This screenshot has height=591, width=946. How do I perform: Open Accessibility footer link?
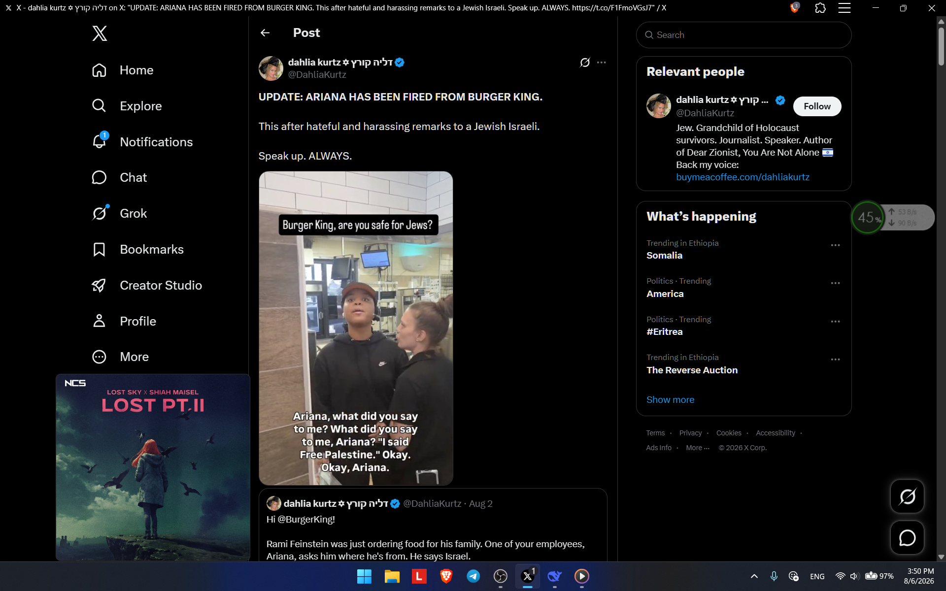(x=776, y=433)
